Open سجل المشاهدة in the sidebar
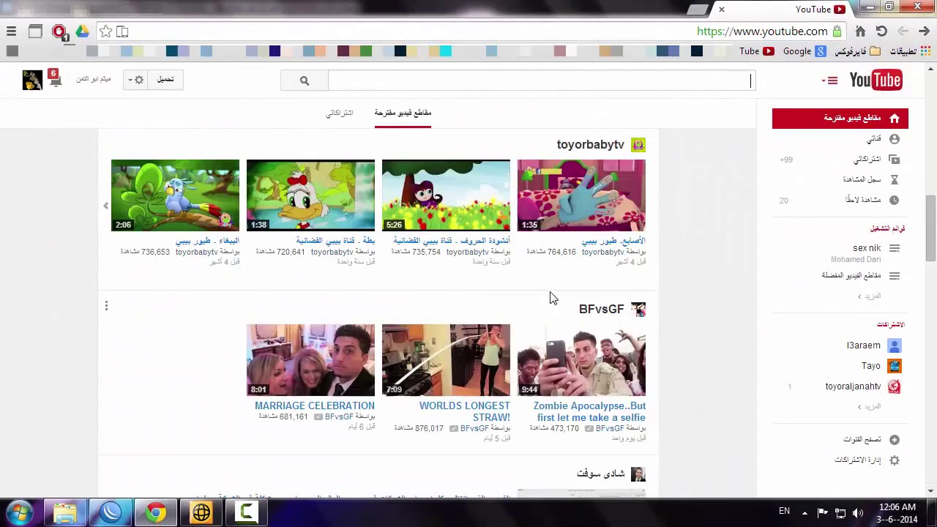Image resolution: width=937 pixels, height=527 pixels. point(862,179)
